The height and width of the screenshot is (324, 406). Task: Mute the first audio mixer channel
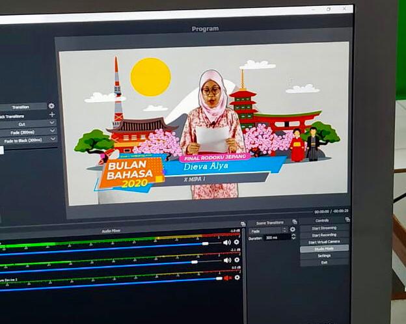[226, 242]
